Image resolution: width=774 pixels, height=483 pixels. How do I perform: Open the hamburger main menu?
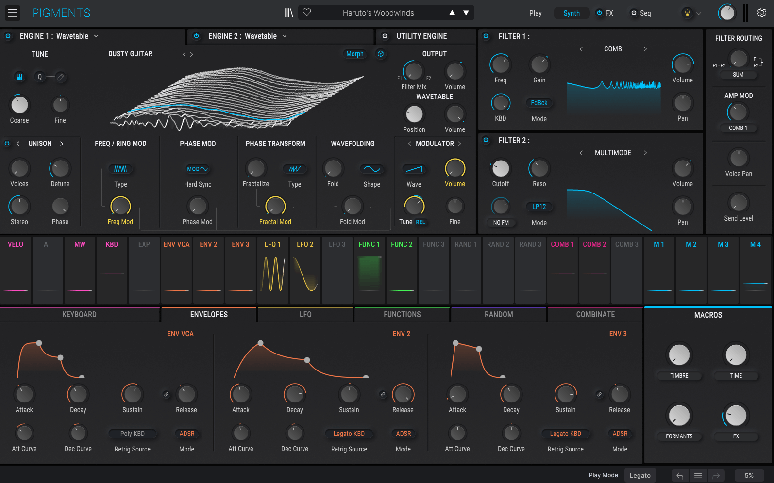pyautogui.click(x=13, y=13)
